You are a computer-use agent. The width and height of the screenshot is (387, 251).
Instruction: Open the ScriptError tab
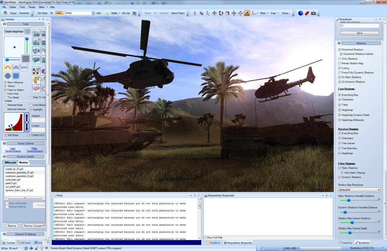click(x=213, y=243)
